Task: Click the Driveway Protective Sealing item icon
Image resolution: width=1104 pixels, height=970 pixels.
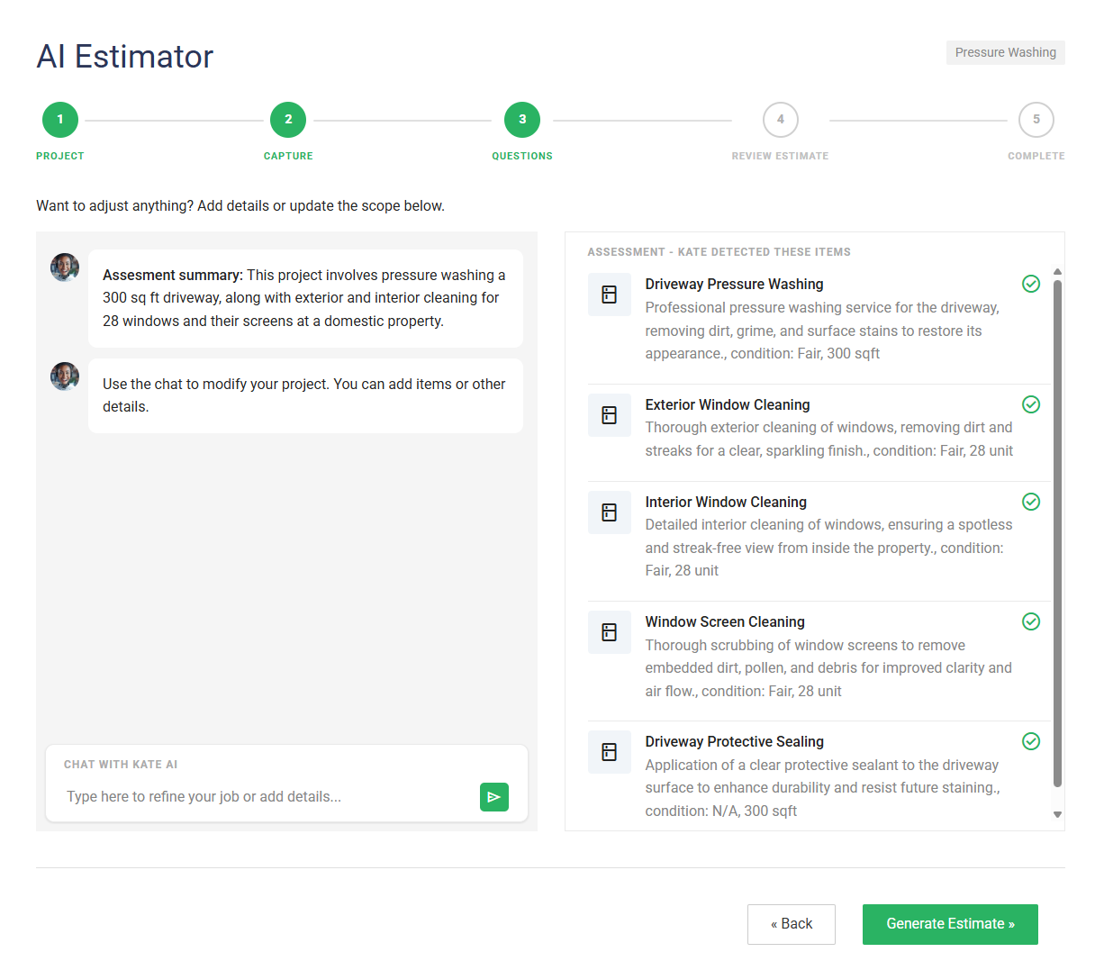Action: 609,752
